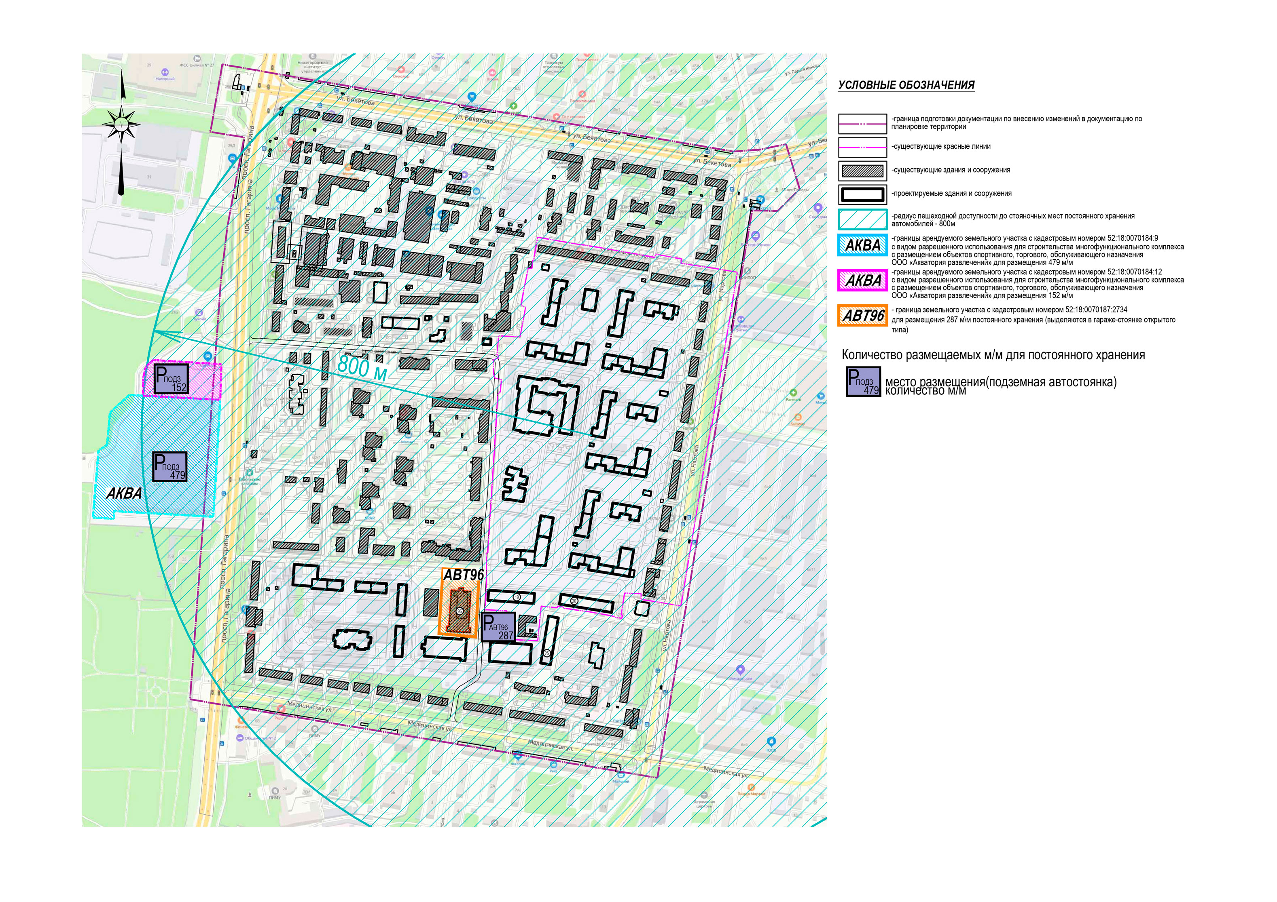Screen dimensions: 1277x902
Task: Click the 800 м radius label on map
Action: pyautogui.click(x=362, y=367)
